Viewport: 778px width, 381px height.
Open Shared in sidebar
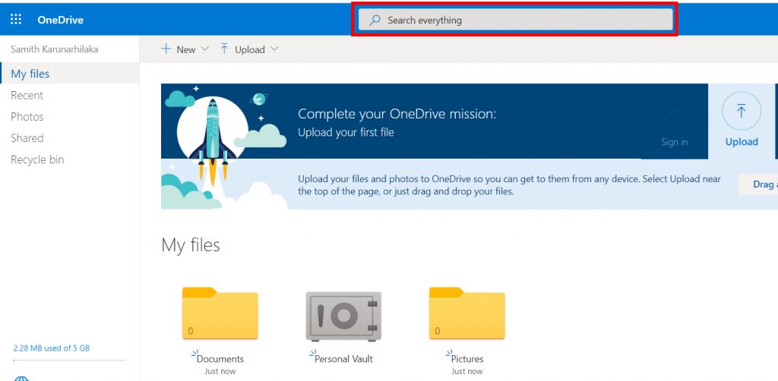pyautogui.click(x=27, y=137)
